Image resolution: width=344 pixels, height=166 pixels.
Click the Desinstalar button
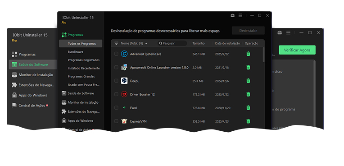[x=248, y=31]
